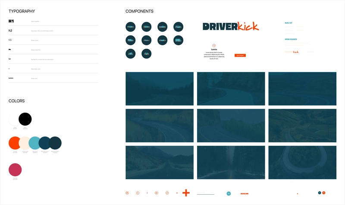
Task: Open the top-middle winding road thumbnail
Action: (231, 88)
